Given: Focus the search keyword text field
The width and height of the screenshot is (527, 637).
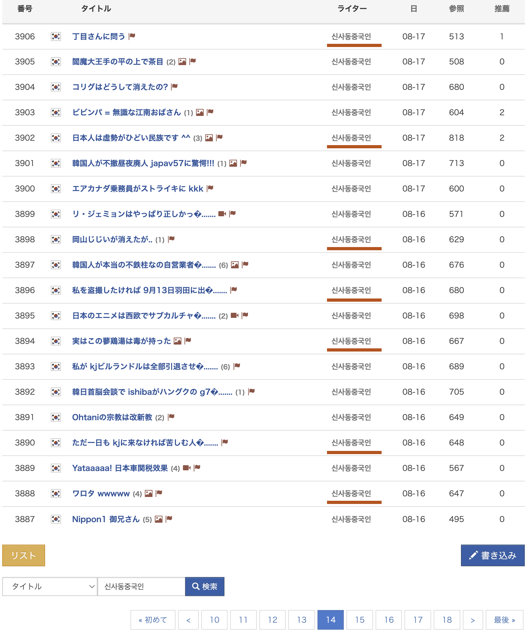Looking at the screenshot, I should (141, 587).
